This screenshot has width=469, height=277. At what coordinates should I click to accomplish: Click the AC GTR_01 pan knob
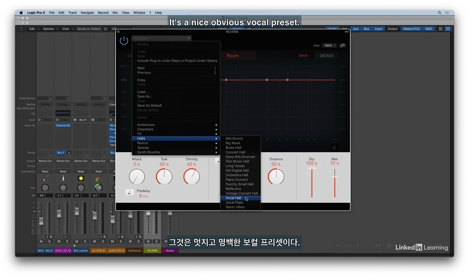coord(99,188)
